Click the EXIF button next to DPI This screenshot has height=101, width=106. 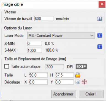81,67
